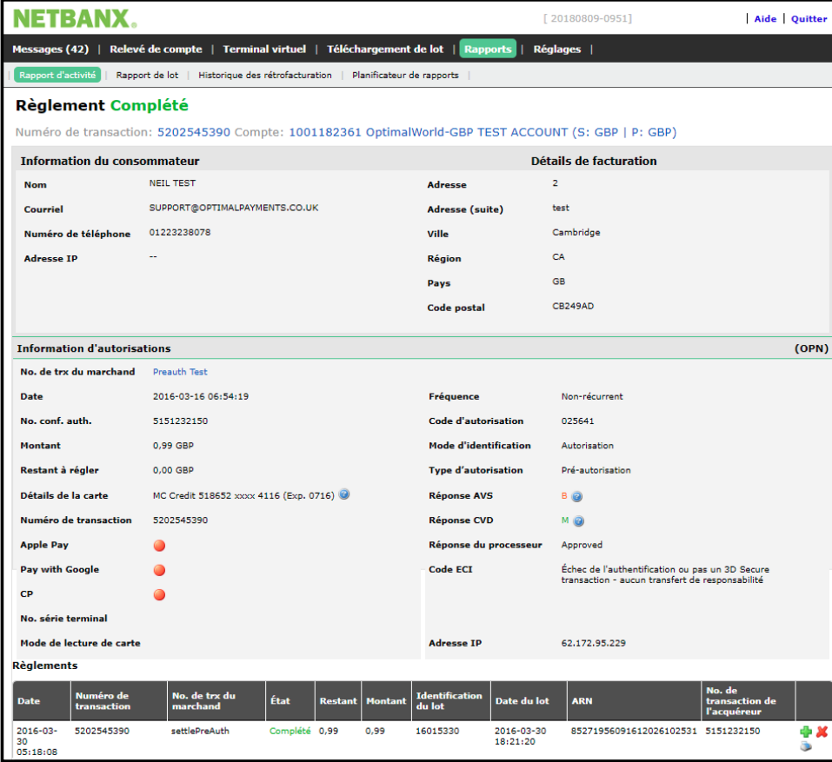Click the printer icon in the settlements row
The width and height of the screenshot is (832, 762).
point(805,745)
